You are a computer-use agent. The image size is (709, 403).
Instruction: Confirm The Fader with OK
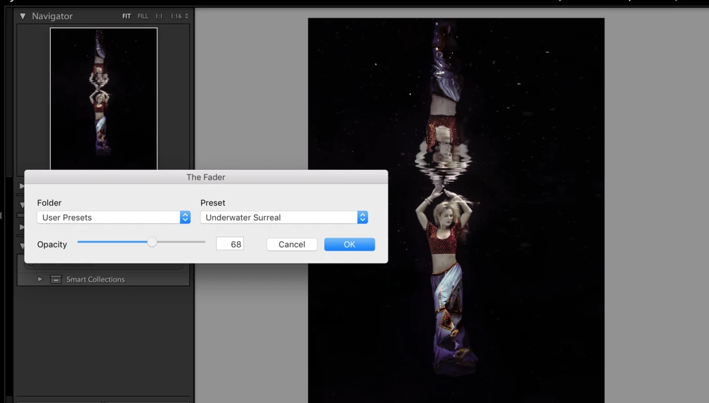(x=349, y=245)
